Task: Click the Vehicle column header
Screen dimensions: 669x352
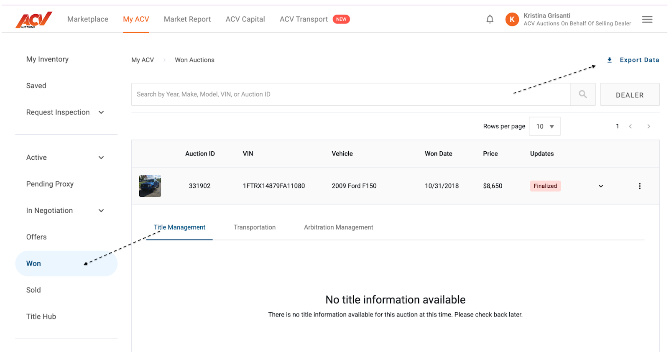Action: pyautogui.click(x=342, y=154)
